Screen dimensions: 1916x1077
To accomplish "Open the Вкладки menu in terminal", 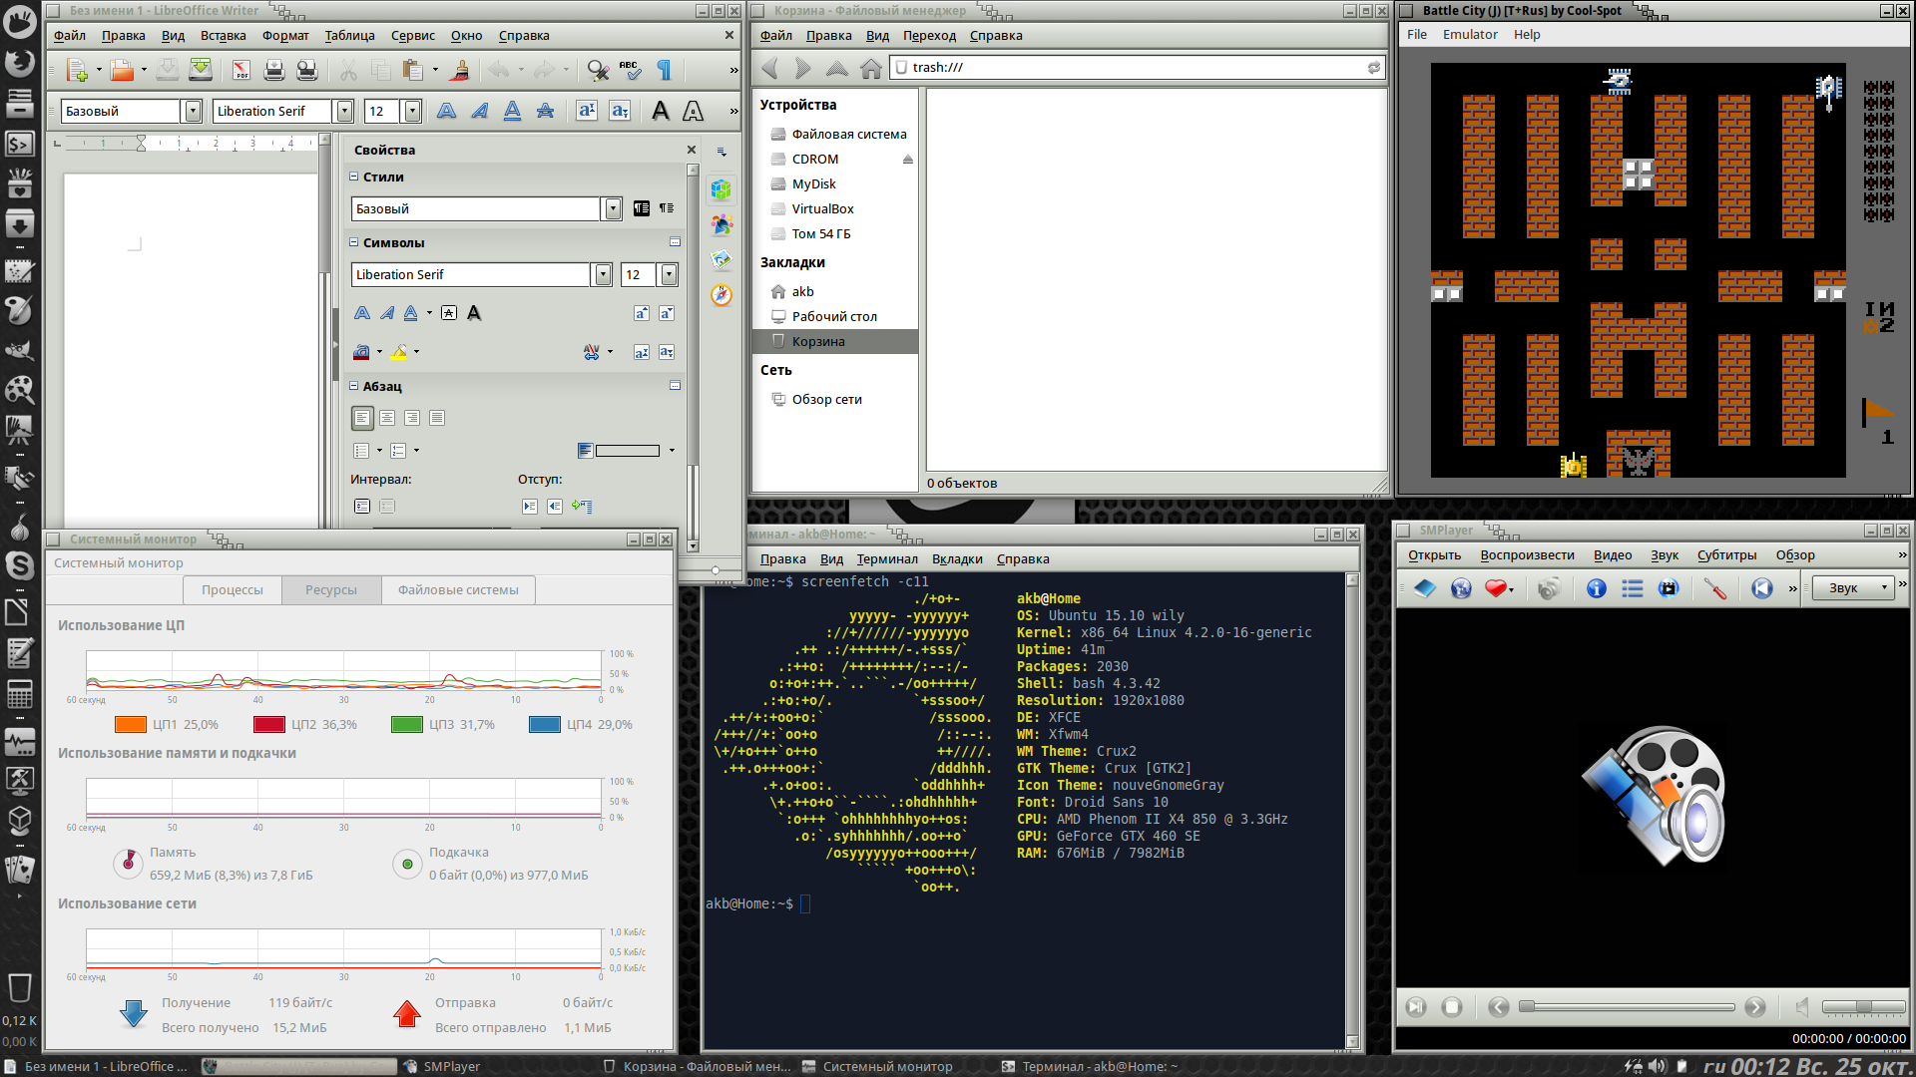I will (957, 559).
